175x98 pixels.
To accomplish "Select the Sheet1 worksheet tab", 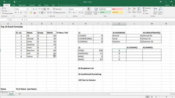I will click(11, 94).
